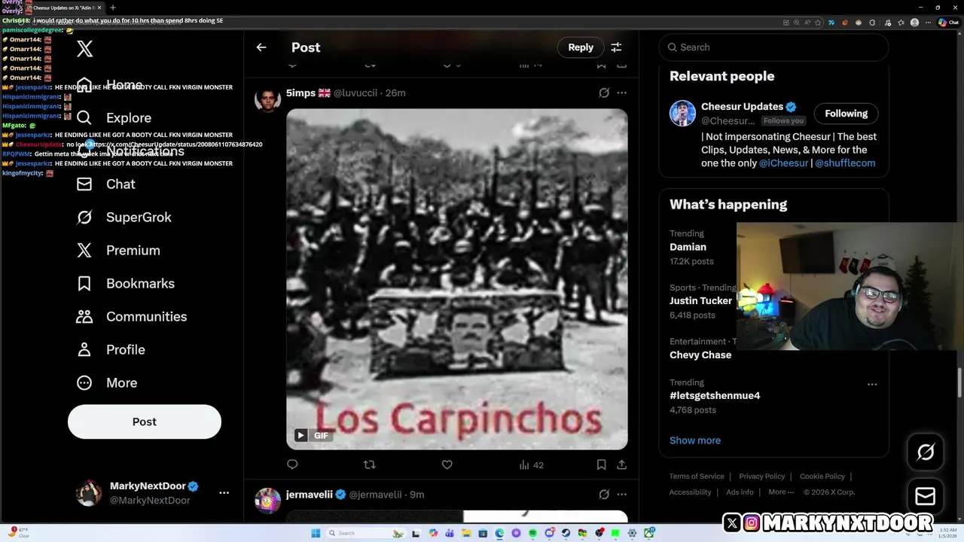Open your Profile page
This screenshot has height=542, width=964.
(x=110, y=349)
